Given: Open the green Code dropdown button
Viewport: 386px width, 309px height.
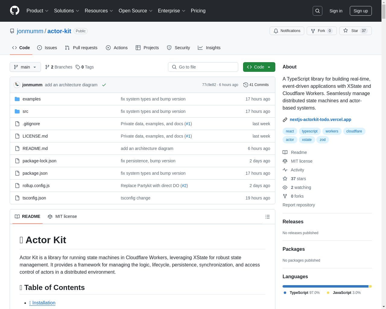Looking at the screenshot, I should pyautogui.click(x=259, y=67).
